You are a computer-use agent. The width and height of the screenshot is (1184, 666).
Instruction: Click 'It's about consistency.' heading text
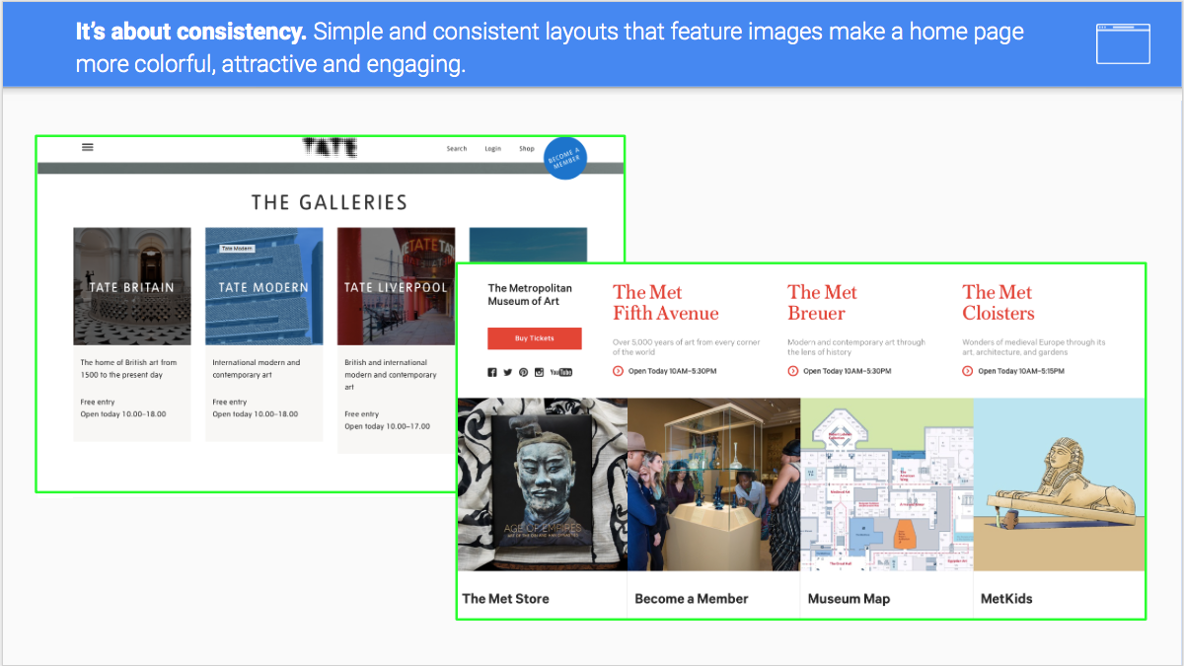(191, 32)
